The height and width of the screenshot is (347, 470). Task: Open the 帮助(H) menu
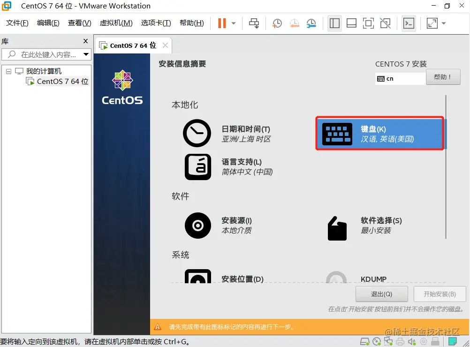click(x=191, y=23)
